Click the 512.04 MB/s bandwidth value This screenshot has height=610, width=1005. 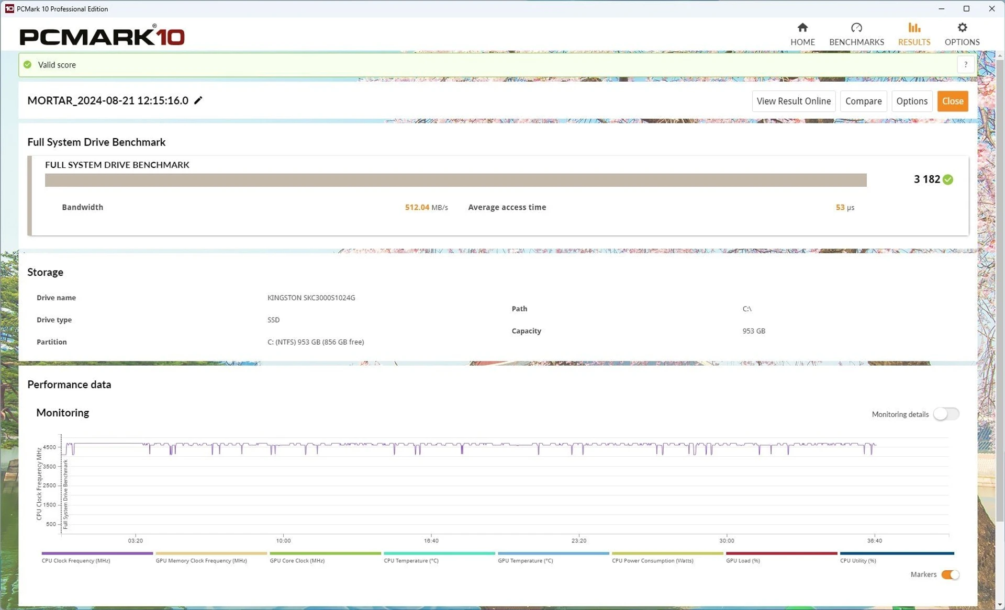(x=426, y=207)
